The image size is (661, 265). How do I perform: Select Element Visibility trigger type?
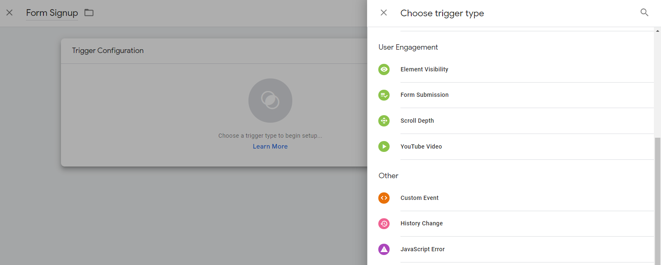(516, 69)
